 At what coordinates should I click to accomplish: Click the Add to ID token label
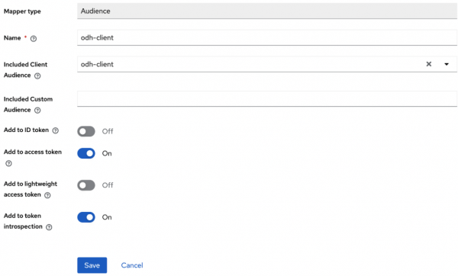point(26,130)
